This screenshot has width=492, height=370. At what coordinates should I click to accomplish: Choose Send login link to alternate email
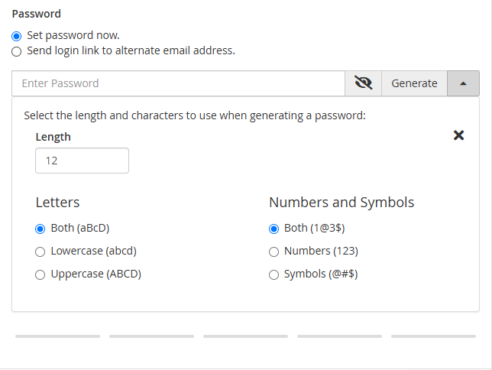(x=17, y=51)
